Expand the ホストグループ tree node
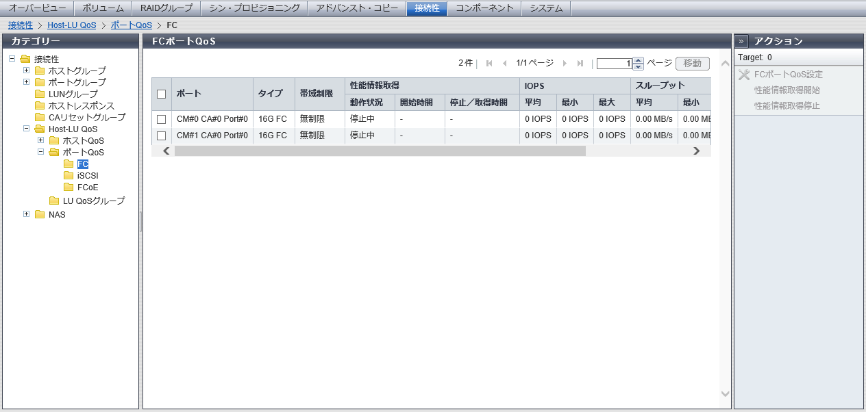 coord(27,70)
